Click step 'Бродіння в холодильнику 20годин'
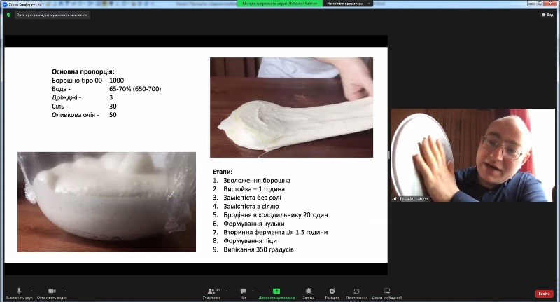 [276, 215]
